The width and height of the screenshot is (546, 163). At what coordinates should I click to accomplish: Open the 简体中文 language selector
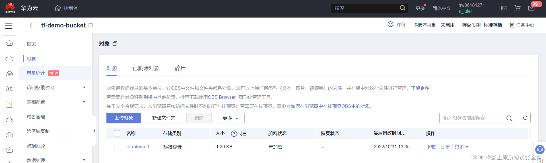(442, 8)
